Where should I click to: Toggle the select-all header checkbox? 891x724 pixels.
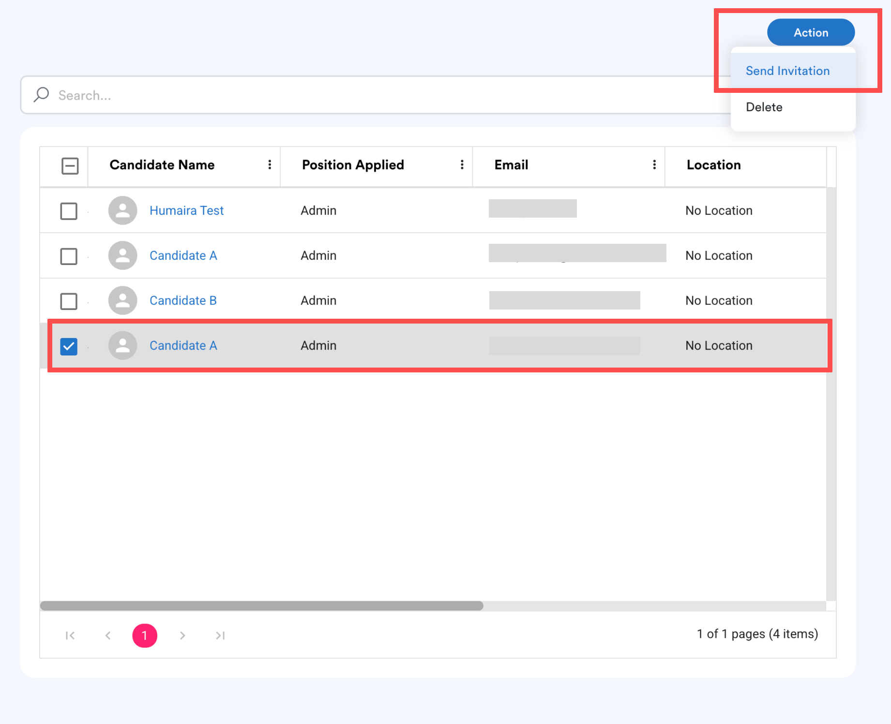(x=70, y=166)
